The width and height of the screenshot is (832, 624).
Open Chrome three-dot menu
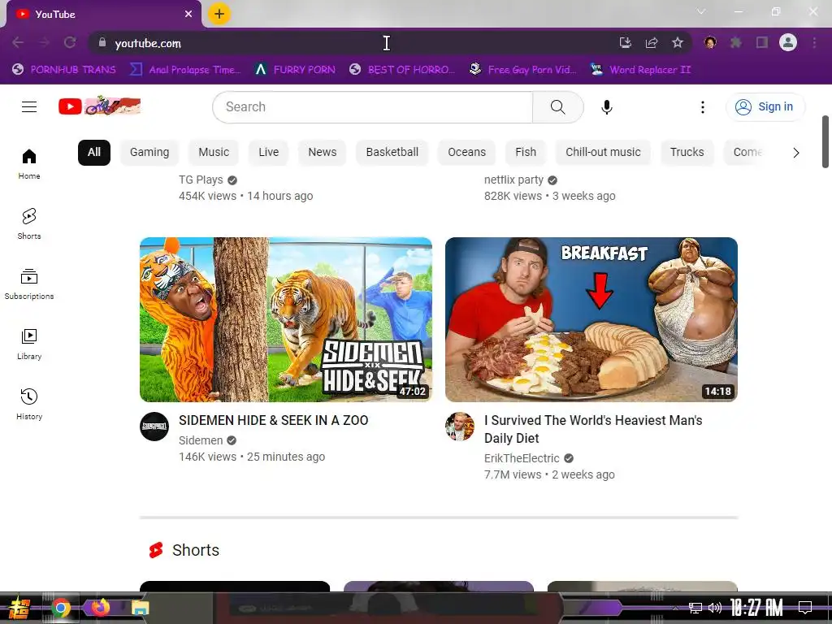pyautogui.click(x=814, y=42)
